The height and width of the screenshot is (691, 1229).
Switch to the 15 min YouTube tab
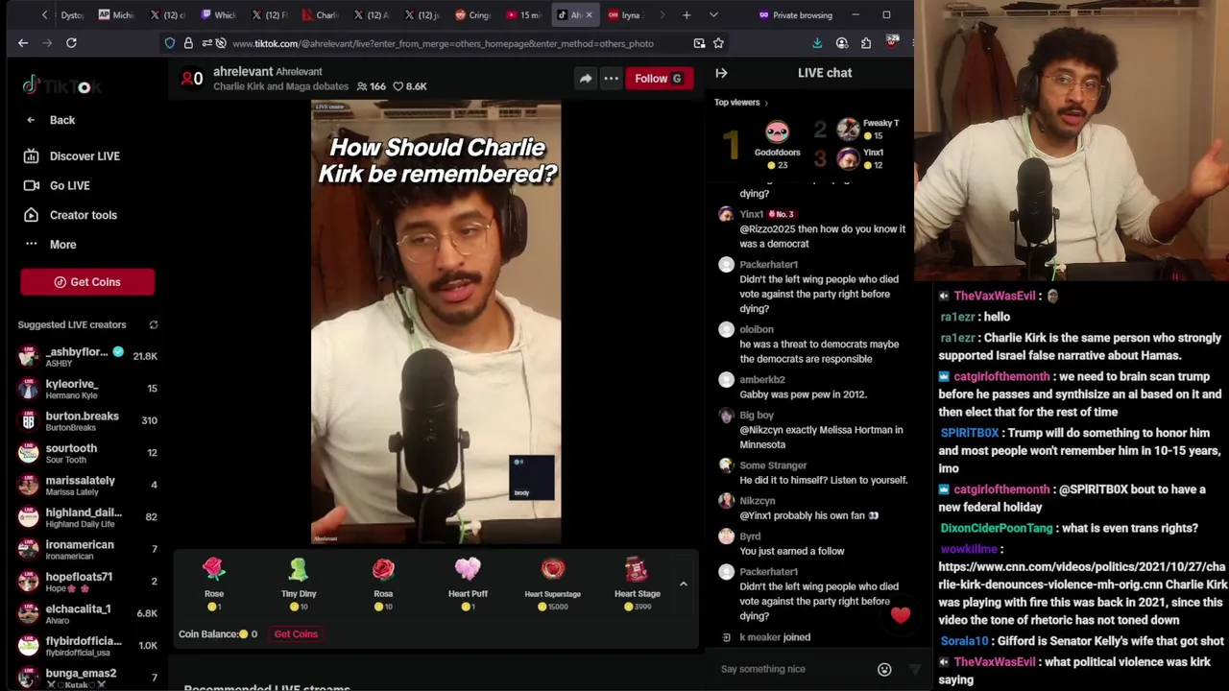click(x=524, y=15)
